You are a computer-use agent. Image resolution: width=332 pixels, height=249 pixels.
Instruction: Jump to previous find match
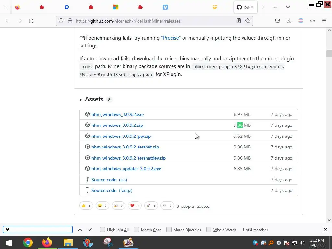pyautogui.click(x=80, y=230)
